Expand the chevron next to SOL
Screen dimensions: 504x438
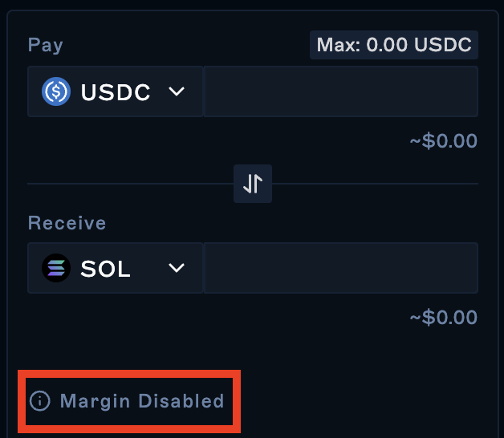pyautogui.click(x=177, y=268)
